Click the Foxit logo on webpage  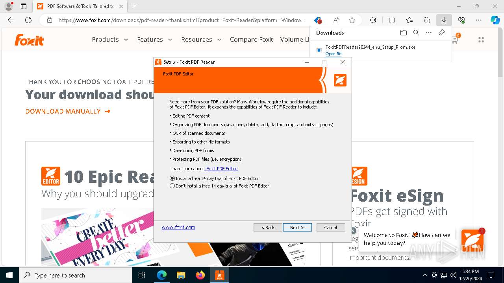coord(29,40)
